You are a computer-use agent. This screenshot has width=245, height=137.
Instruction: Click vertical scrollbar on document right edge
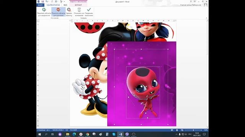(207, 73)
